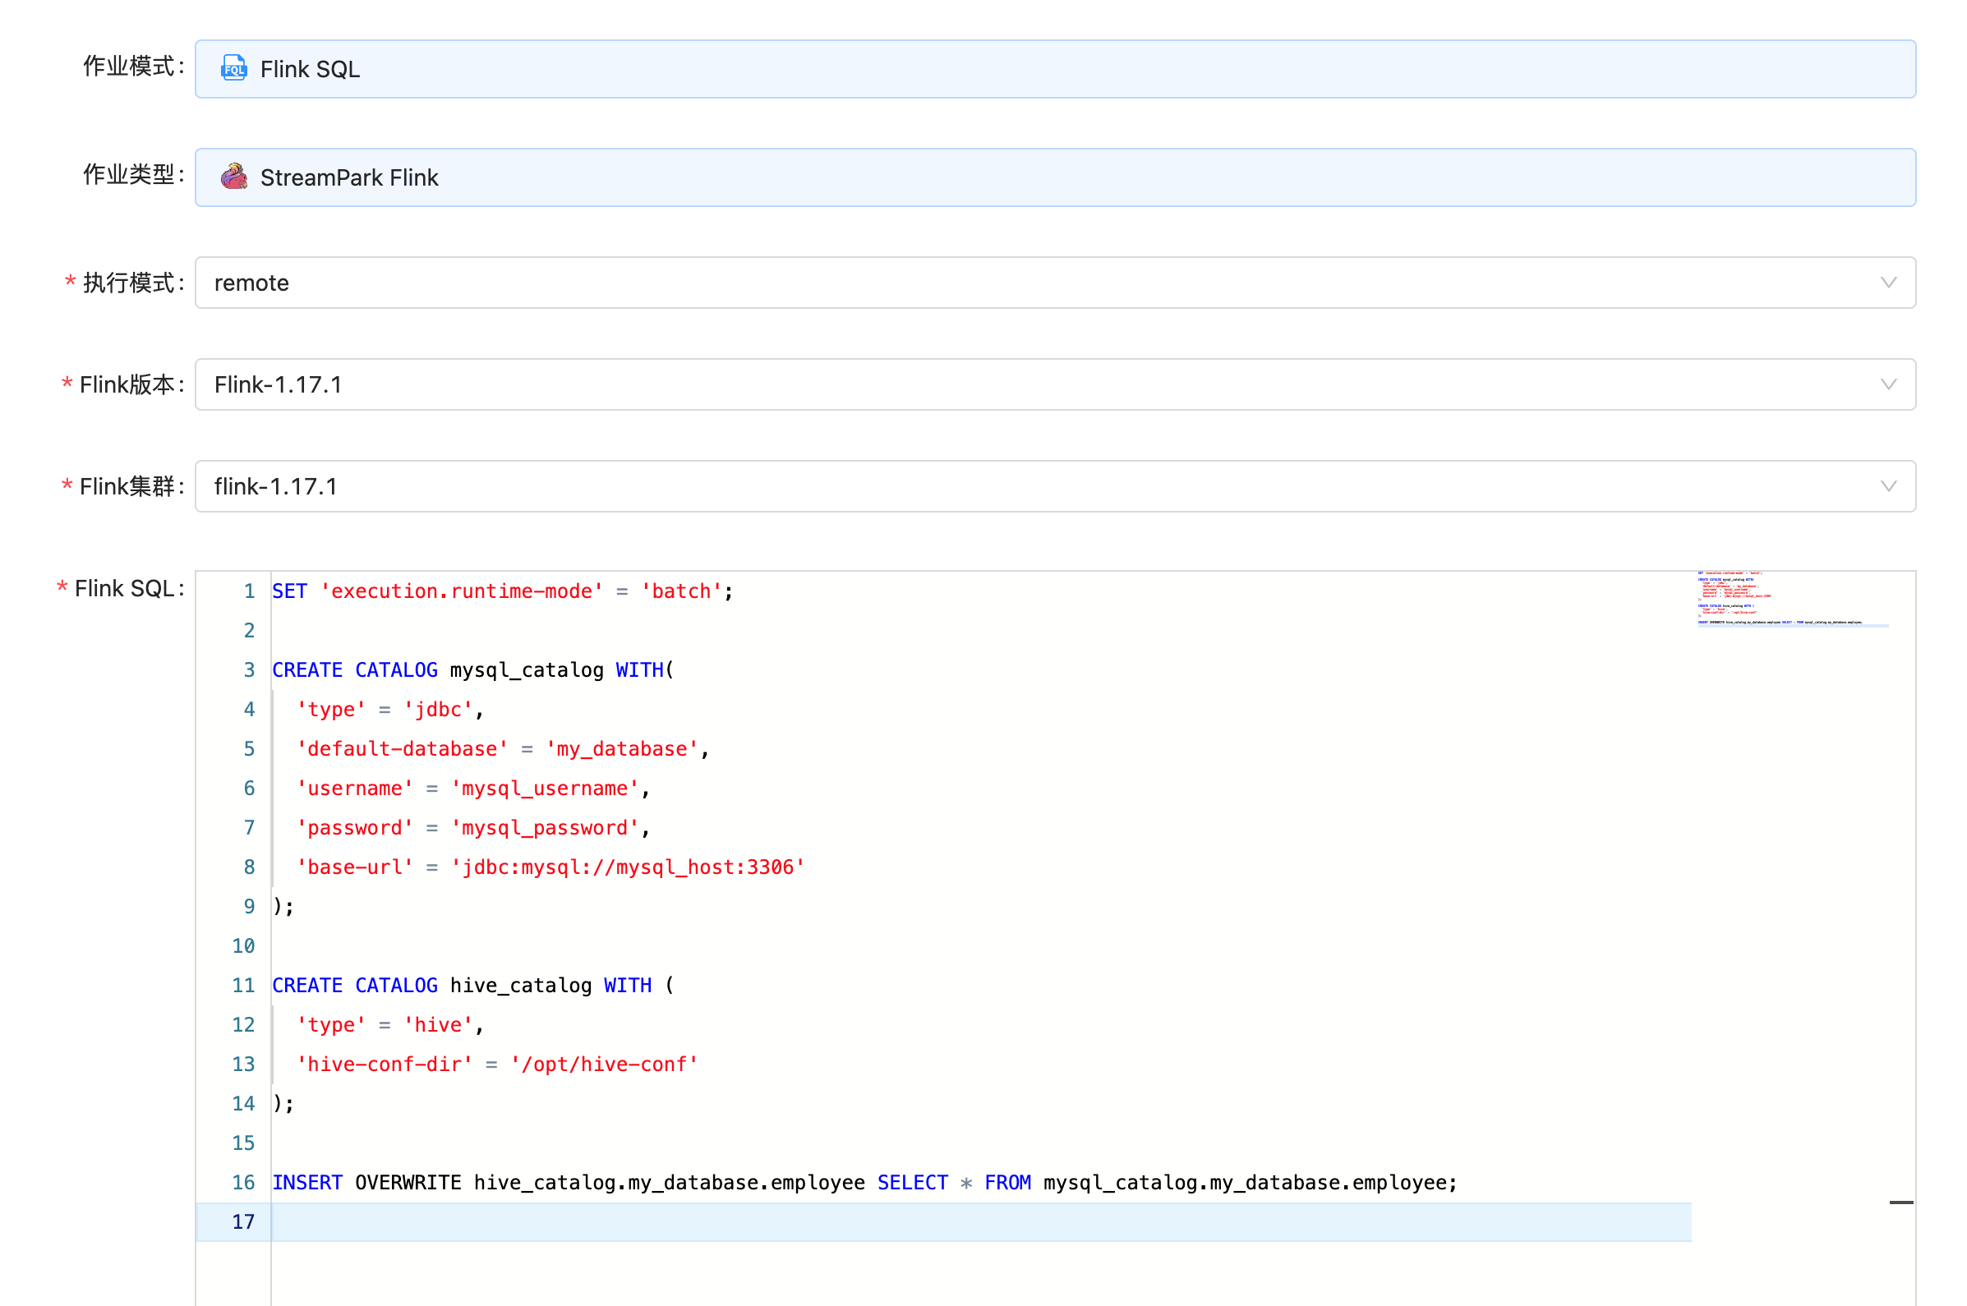Click the code minimap thumbnail in editor
Image resolution: width=1967 pixels, height=1306 pixels.
point(1791,599)
